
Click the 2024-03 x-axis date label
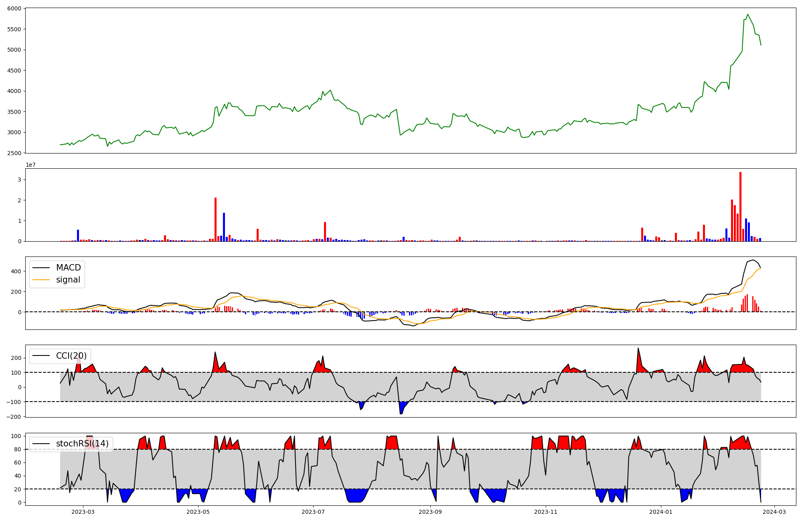(x=774, y=512)
